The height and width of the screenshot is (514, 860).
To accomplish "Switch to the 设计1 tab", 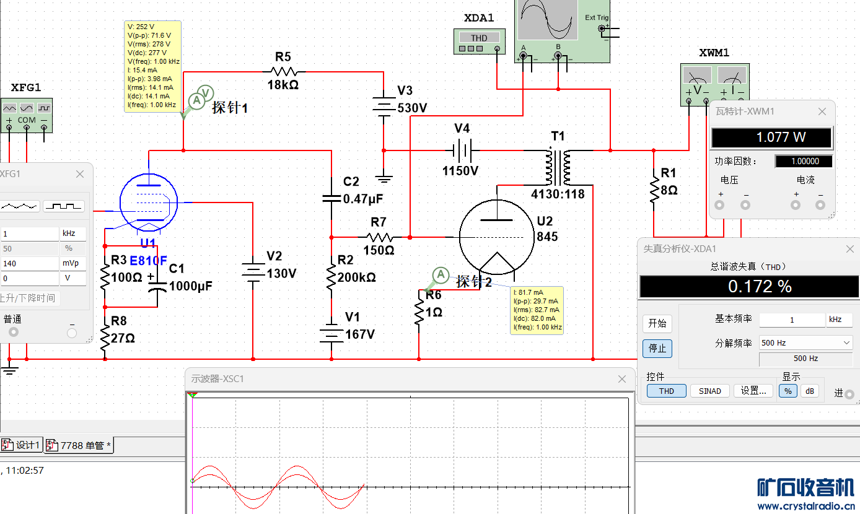I will click(x=22, y=445).
